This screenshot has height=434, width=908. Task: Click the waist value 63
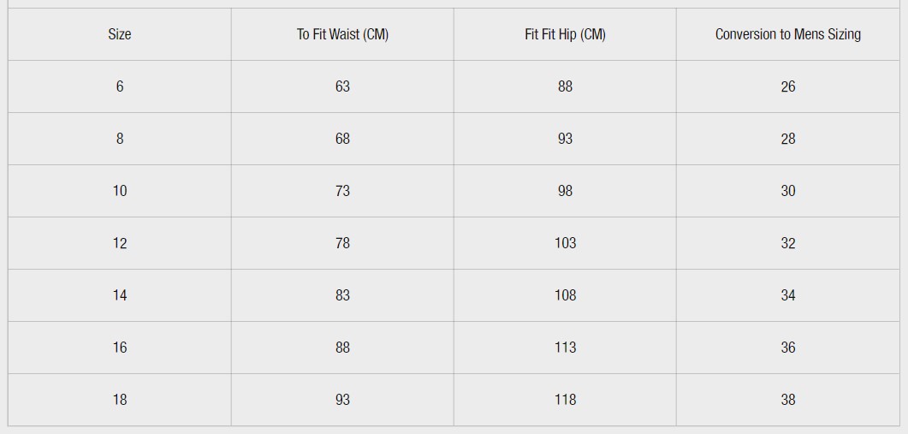point(342,86)
